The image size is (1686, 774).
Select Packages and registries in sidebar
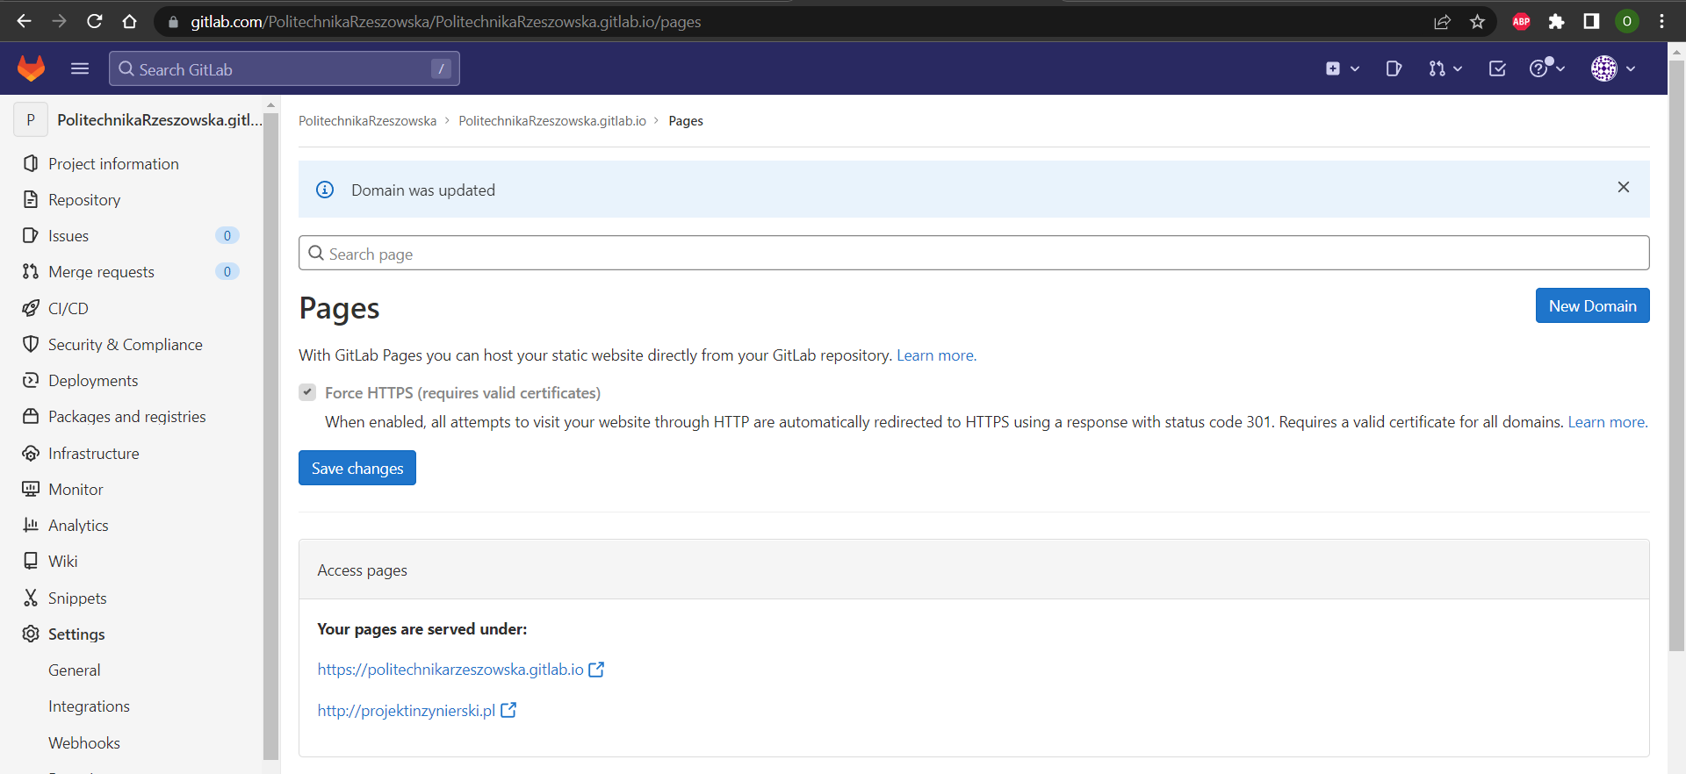point(126,417)
